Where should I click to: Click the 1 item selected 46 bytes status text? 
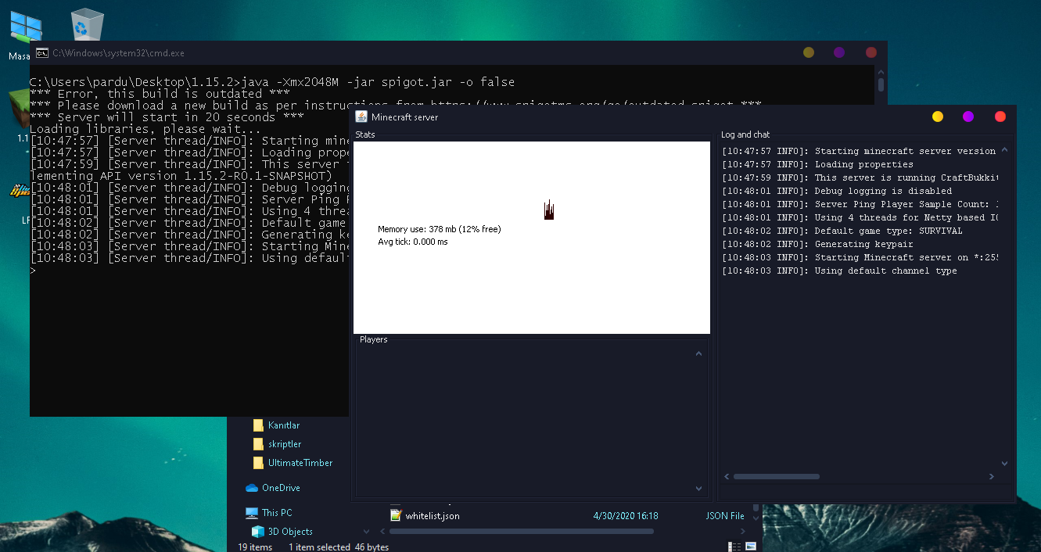click(x=339, y=547)
